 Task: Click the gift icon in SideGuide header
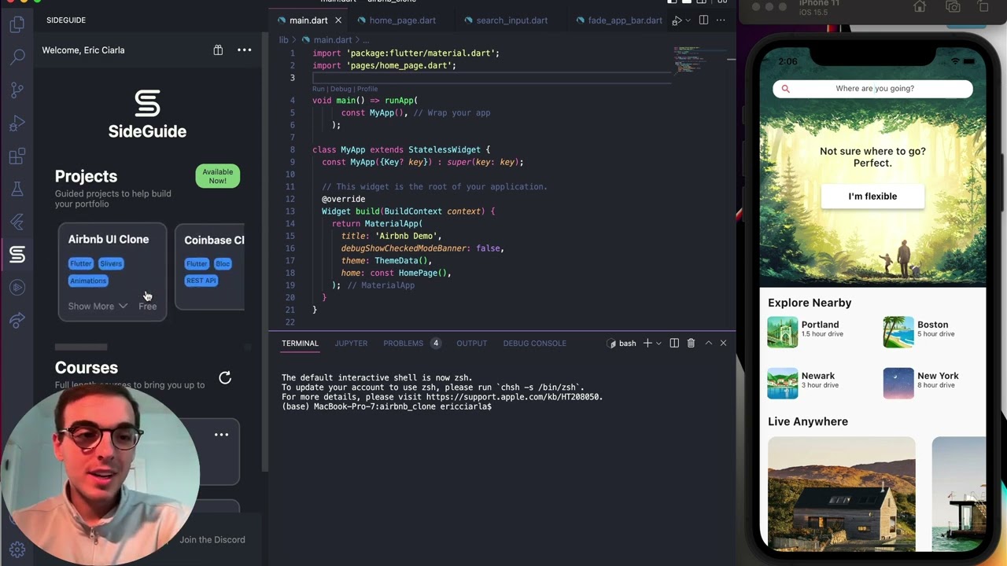tap(218, 50)
